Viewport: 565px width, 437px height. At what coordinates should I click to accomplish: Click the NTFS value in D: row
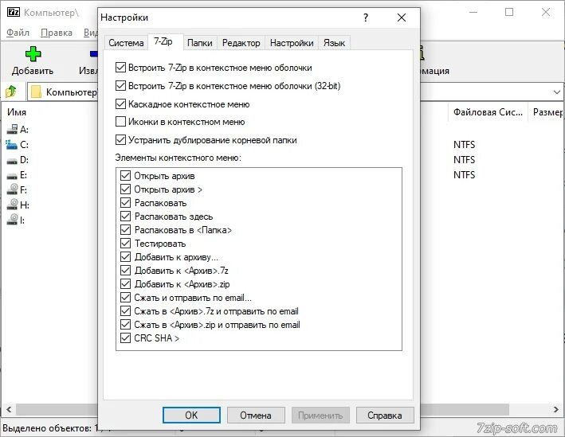point(464,160)
